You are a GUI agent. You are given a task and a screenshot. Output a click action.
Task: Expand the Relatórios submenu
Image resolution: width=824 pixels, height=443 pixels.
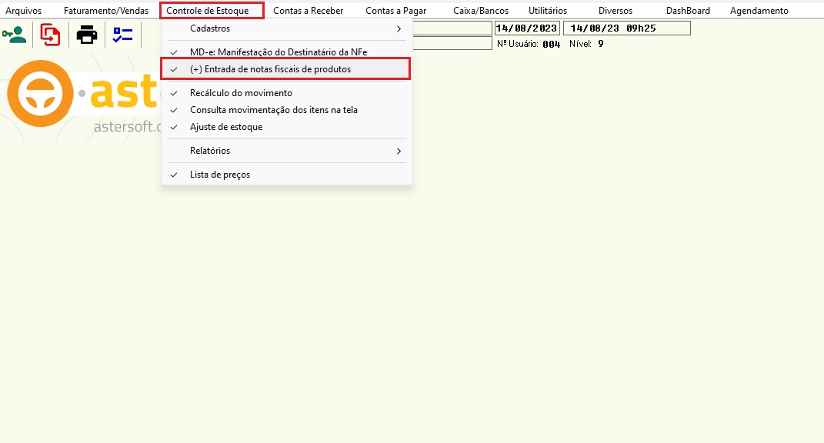coord(286,151)
